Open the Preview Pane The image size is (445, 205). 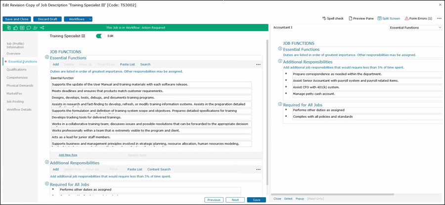[360, 18]
